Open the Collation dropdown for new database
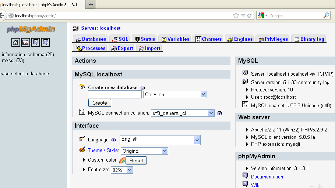The height and width of the screenshot is (188, 335). point(175,94)
